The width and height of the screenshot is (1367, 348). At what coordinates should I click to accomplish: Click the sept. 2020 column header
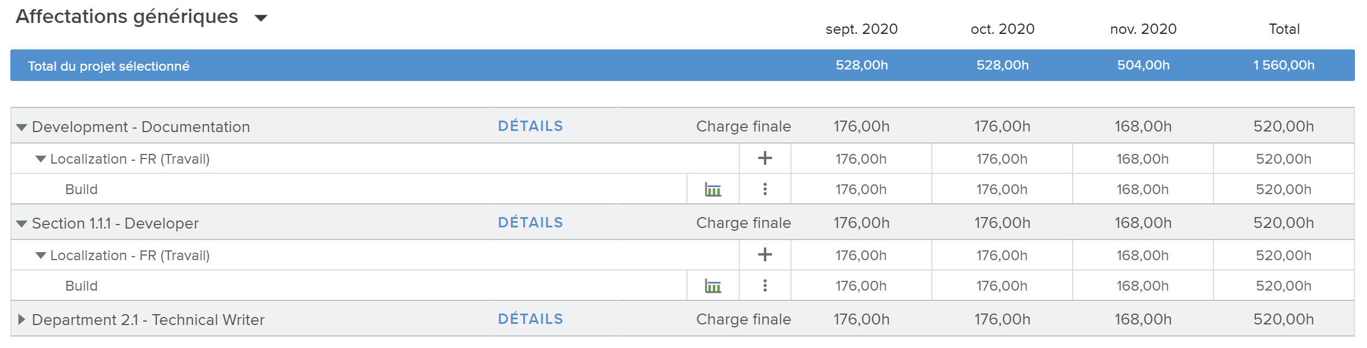pyautogui.click(x=861, y=29)
